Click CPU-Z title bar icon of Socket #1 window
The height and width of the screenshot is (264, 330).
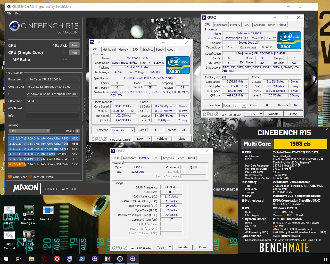[204, 18]
